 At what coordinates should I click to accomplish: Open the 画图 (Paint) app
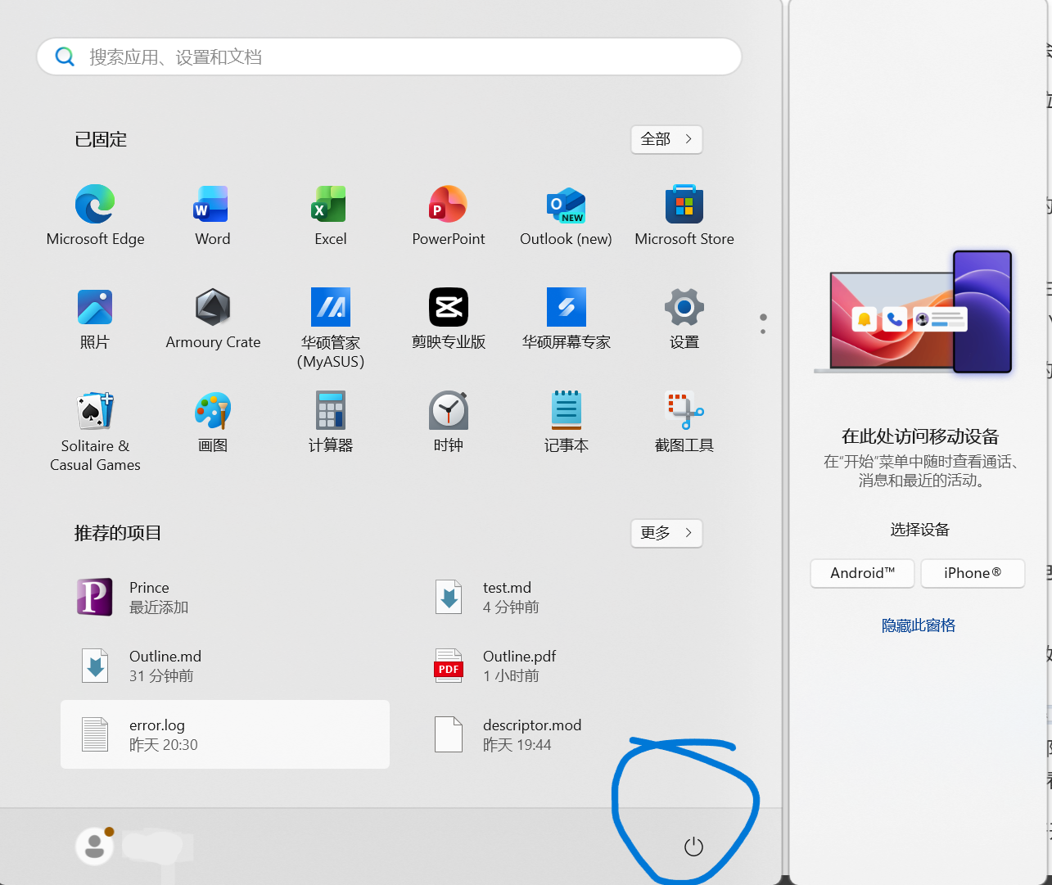(213, 422)
